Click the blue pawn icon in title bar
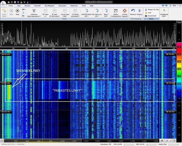Image resolution: width=182 pixels, height=146 pixels. click(x=28, y=2)
